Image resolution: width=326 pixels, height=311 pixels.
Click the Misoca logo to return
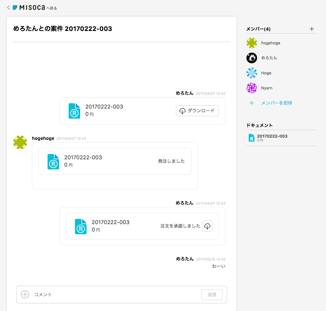29,8
